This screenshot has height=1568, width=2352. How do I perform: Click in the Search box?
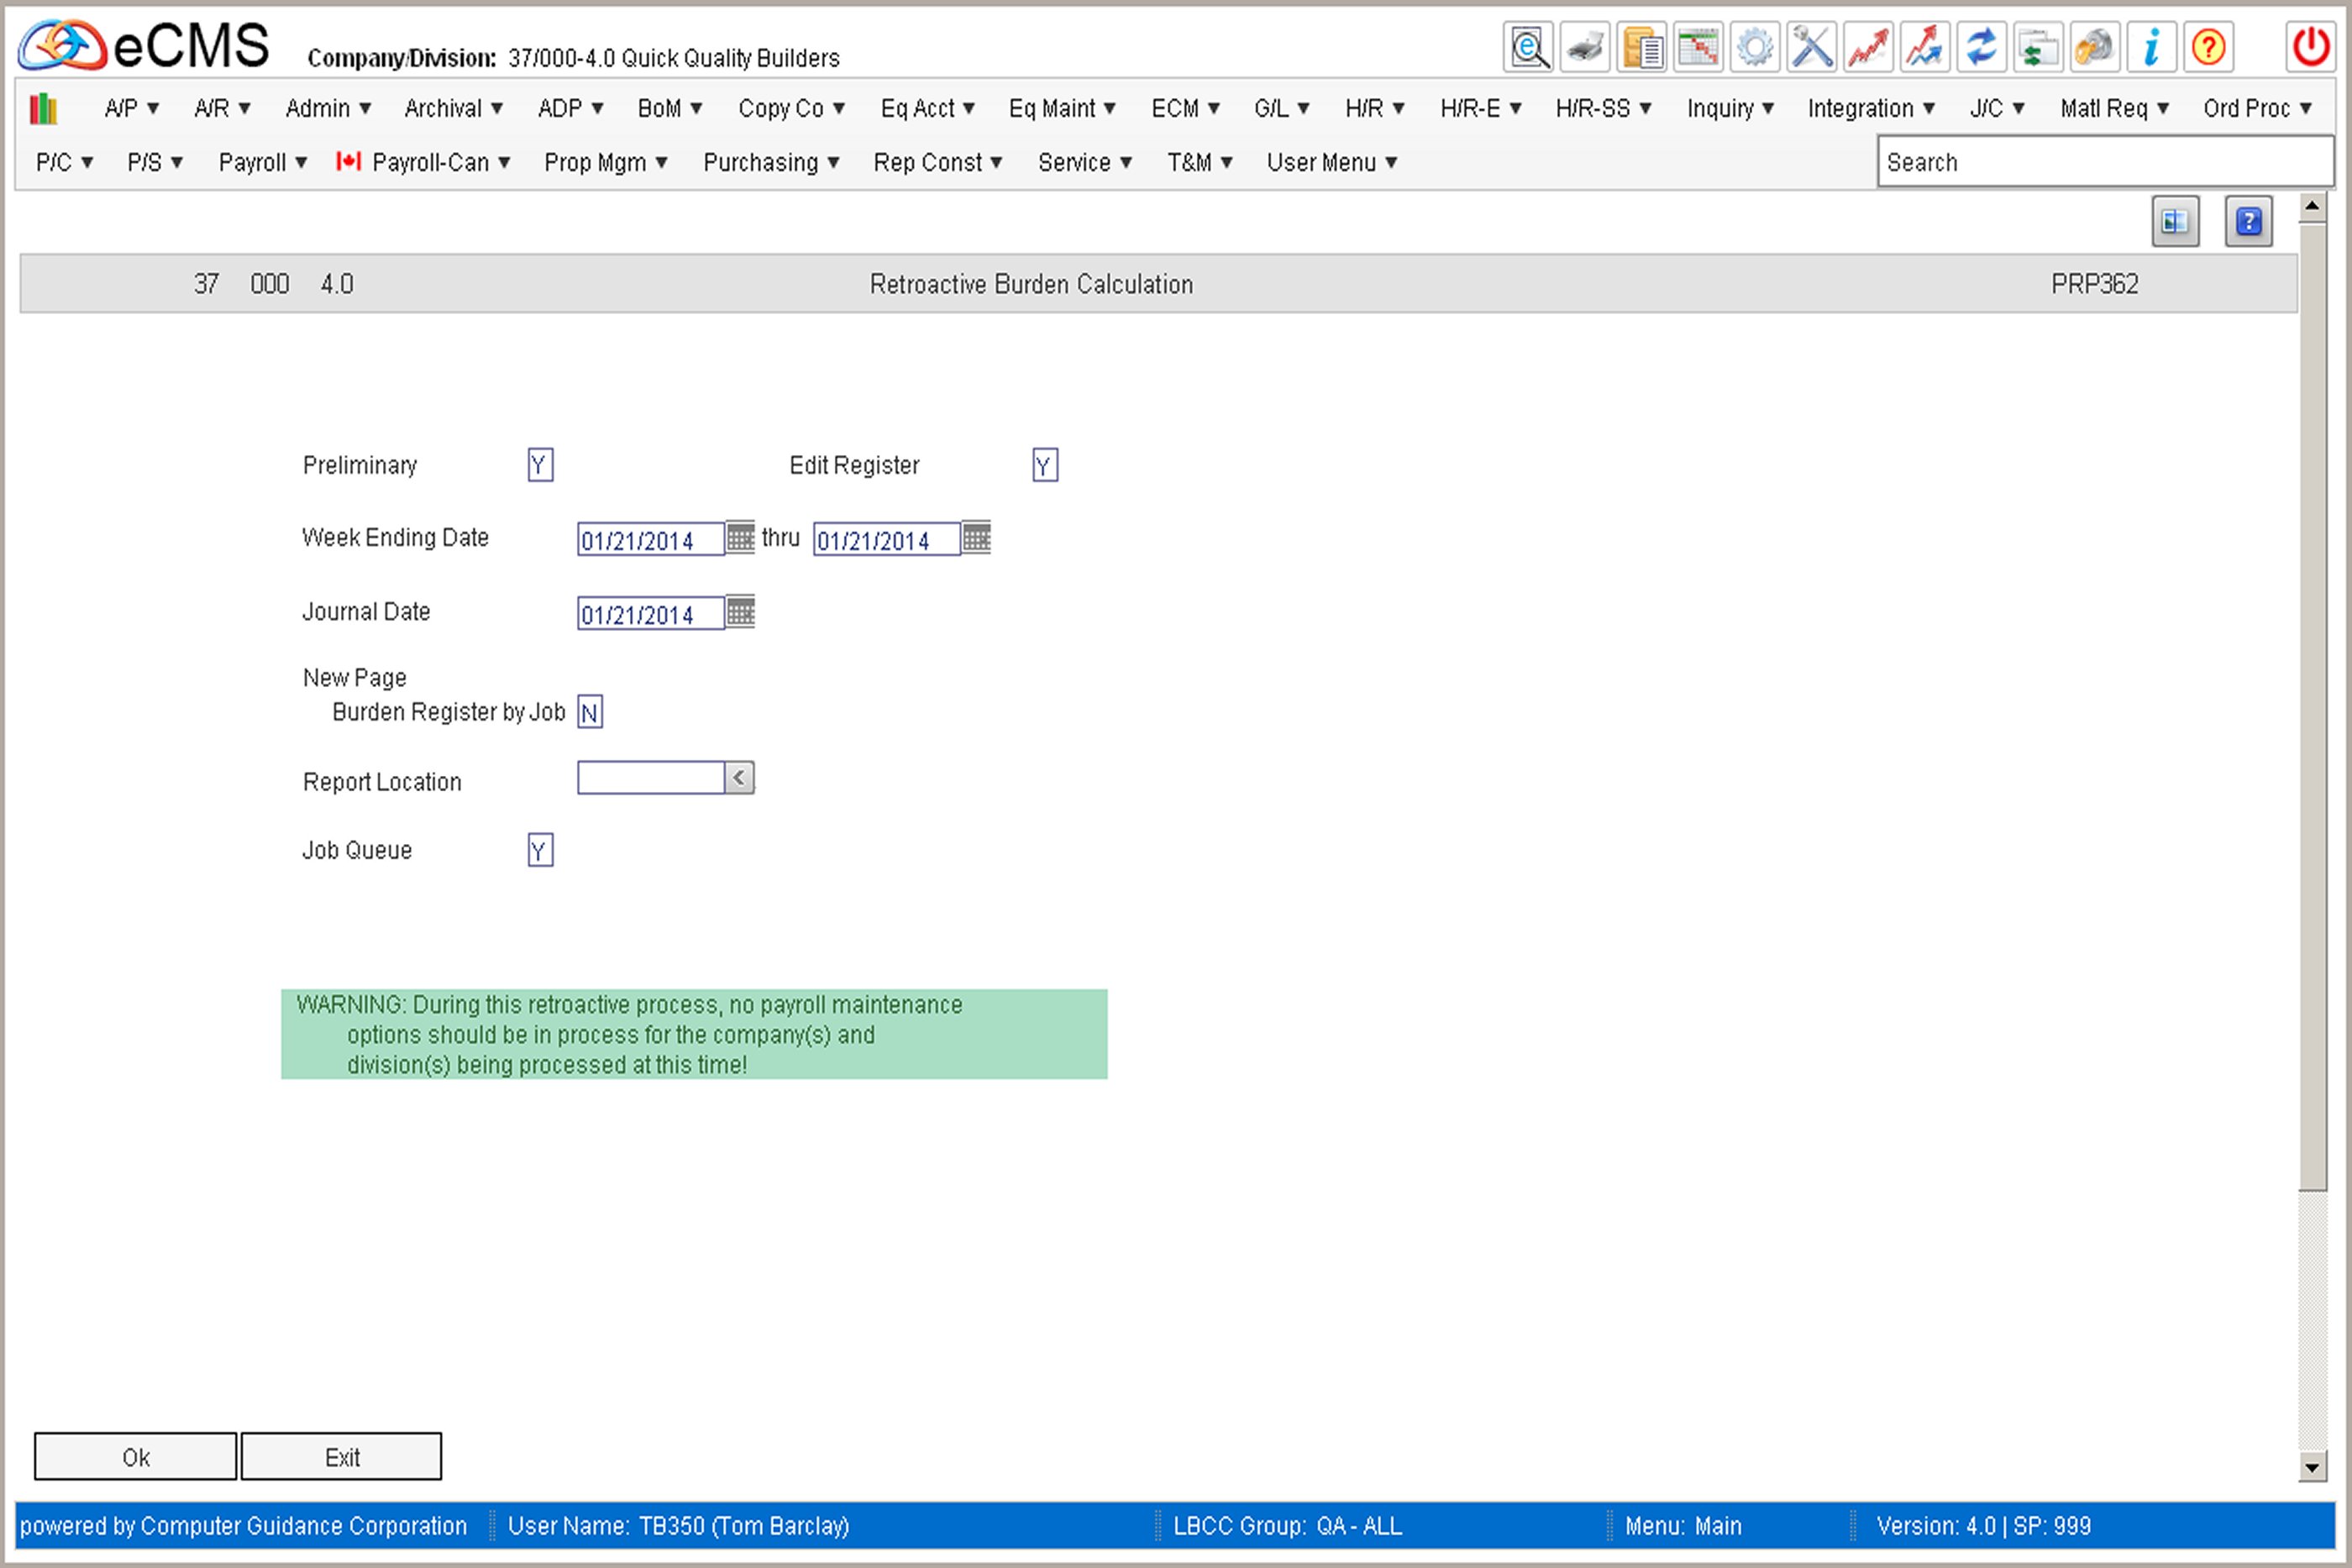tap(2105, 162)
